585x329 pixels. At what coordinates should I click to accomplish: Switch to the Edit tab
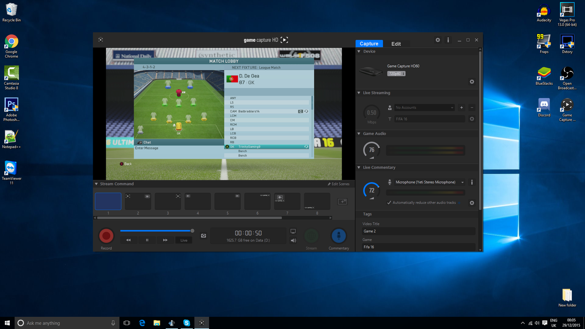click(396, 43)
